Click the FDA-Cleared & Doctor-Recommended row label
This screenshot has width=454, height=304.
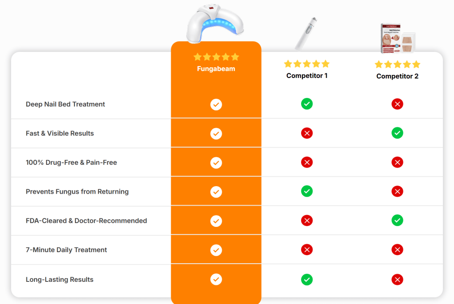86,221
